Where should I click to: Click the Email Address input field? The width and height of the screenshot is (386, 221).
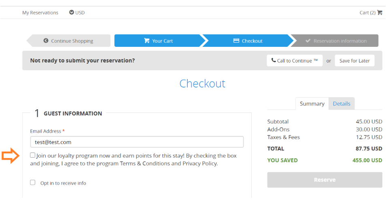(137, 142)
